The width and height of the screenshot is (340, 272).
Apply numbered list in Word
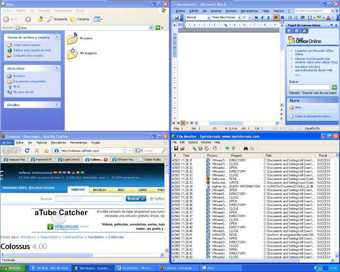[290, 17]
